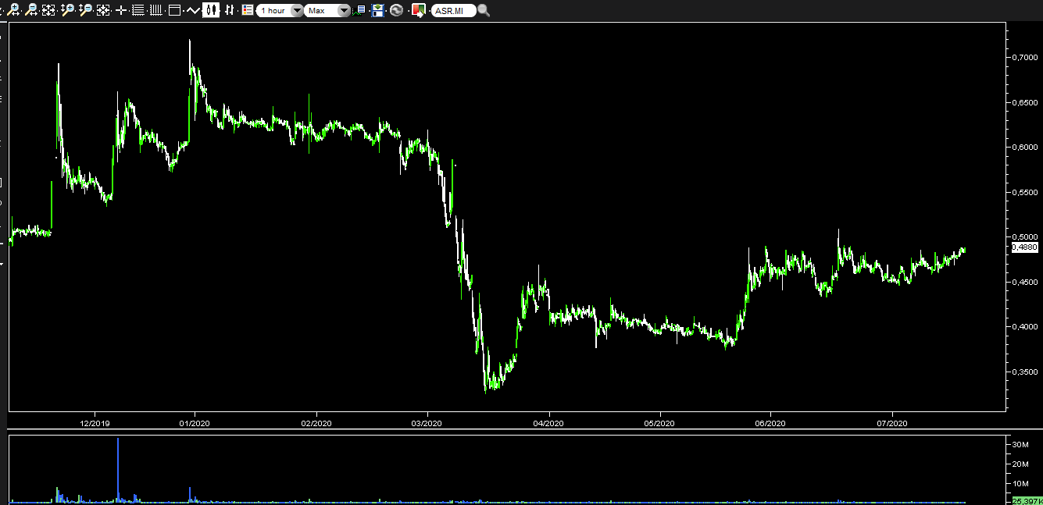Open the '1 hour' interval dropdown
The height and width of the screenshot is (505, 1043).
click(x=296, y=10)
